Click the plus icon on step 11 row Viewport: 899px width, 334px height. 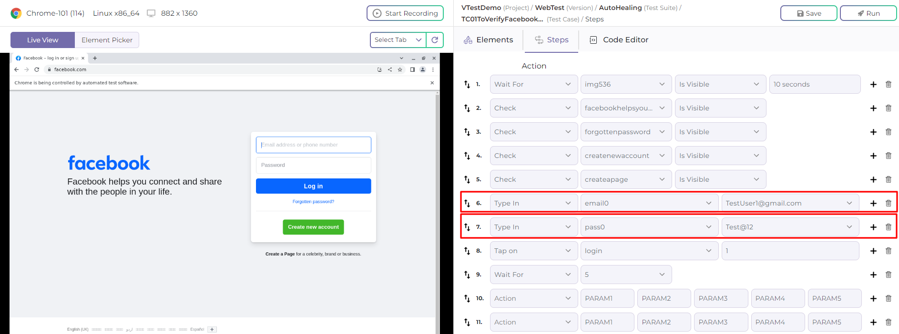(x=873, y=322)
